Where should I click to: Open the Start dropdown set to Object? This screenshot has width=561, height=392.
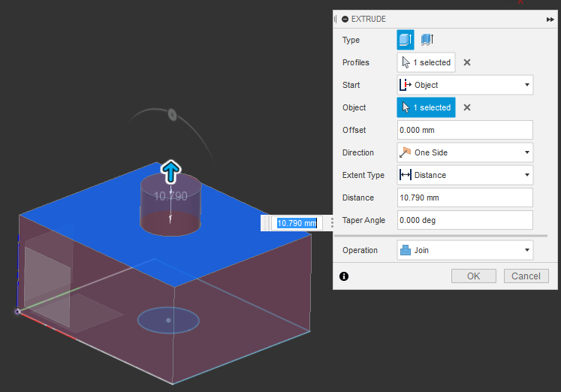[x=465, y=85]
